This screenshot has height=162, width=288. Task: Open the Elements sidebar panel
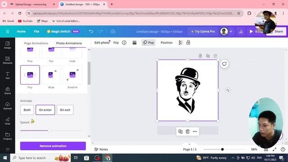tap(8, 60)
